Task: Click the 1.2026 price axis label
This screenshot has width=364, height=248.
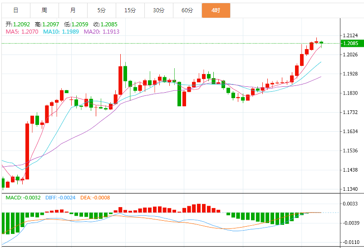Action: pos(350,55)
